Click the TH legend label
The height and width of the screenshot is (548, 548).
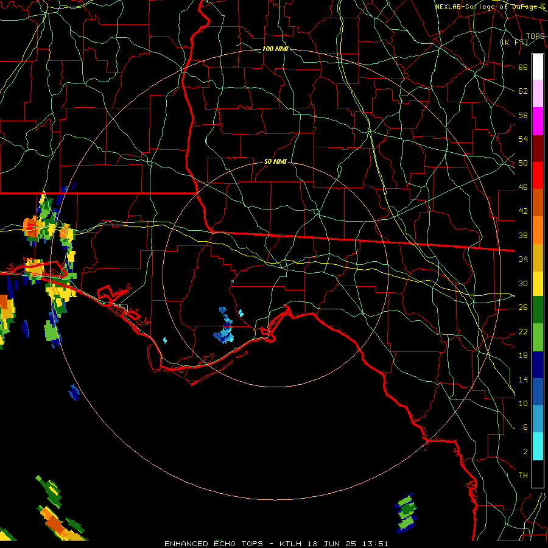(x=523, y=476)
